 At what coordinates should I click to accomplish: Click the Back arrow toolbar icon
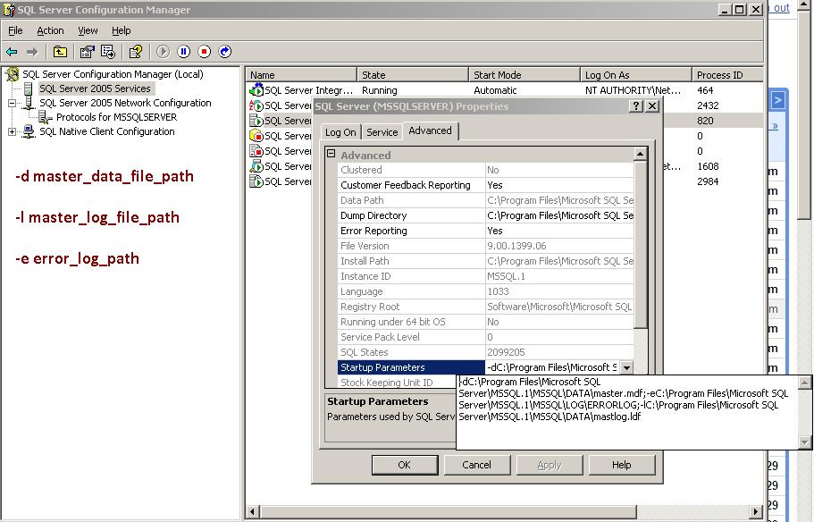[12, 52]
